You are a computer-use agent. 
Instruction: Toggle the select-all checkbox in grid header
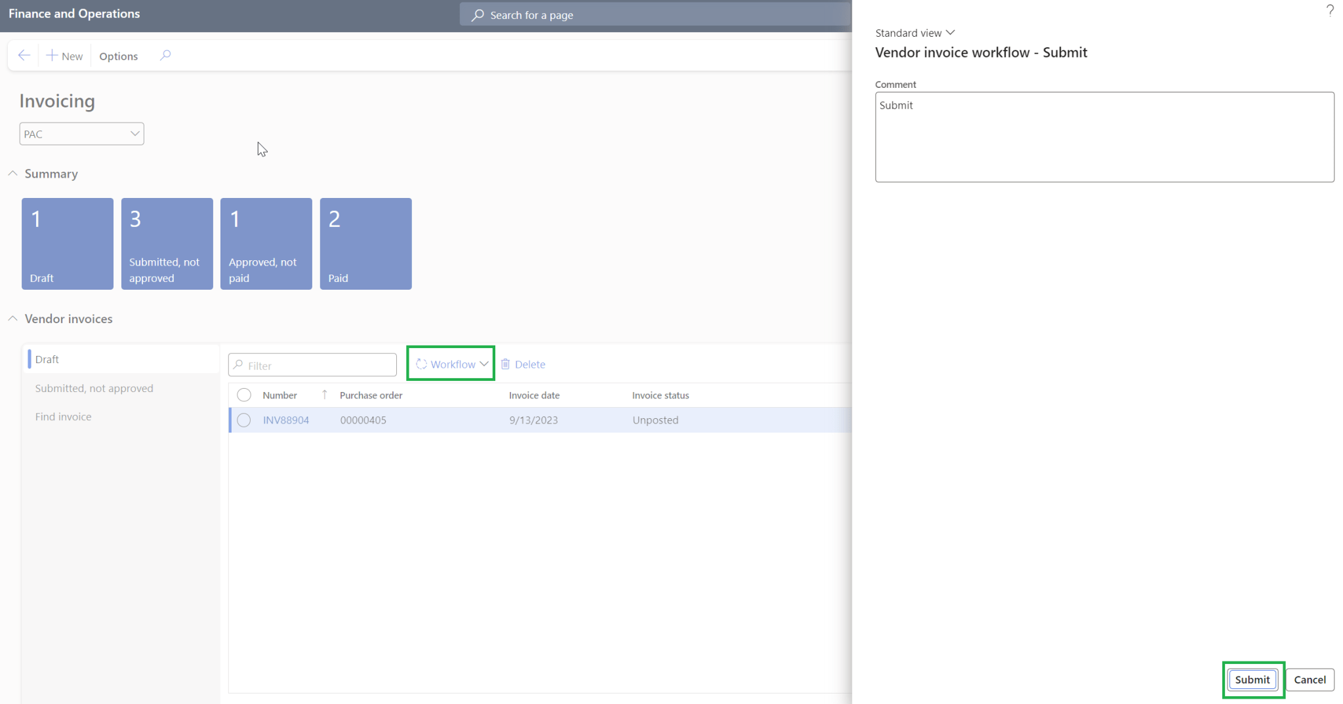[244, 395]
